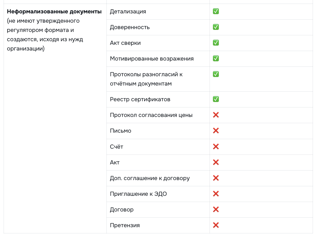
Task: Click the red cross next to Договор
Action: click(216, 209)
